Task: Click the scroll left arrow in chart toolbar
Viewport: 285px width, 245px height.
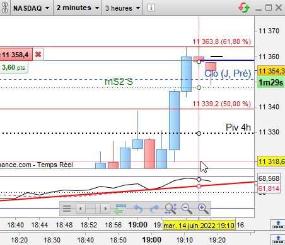Action: point(81,209)
